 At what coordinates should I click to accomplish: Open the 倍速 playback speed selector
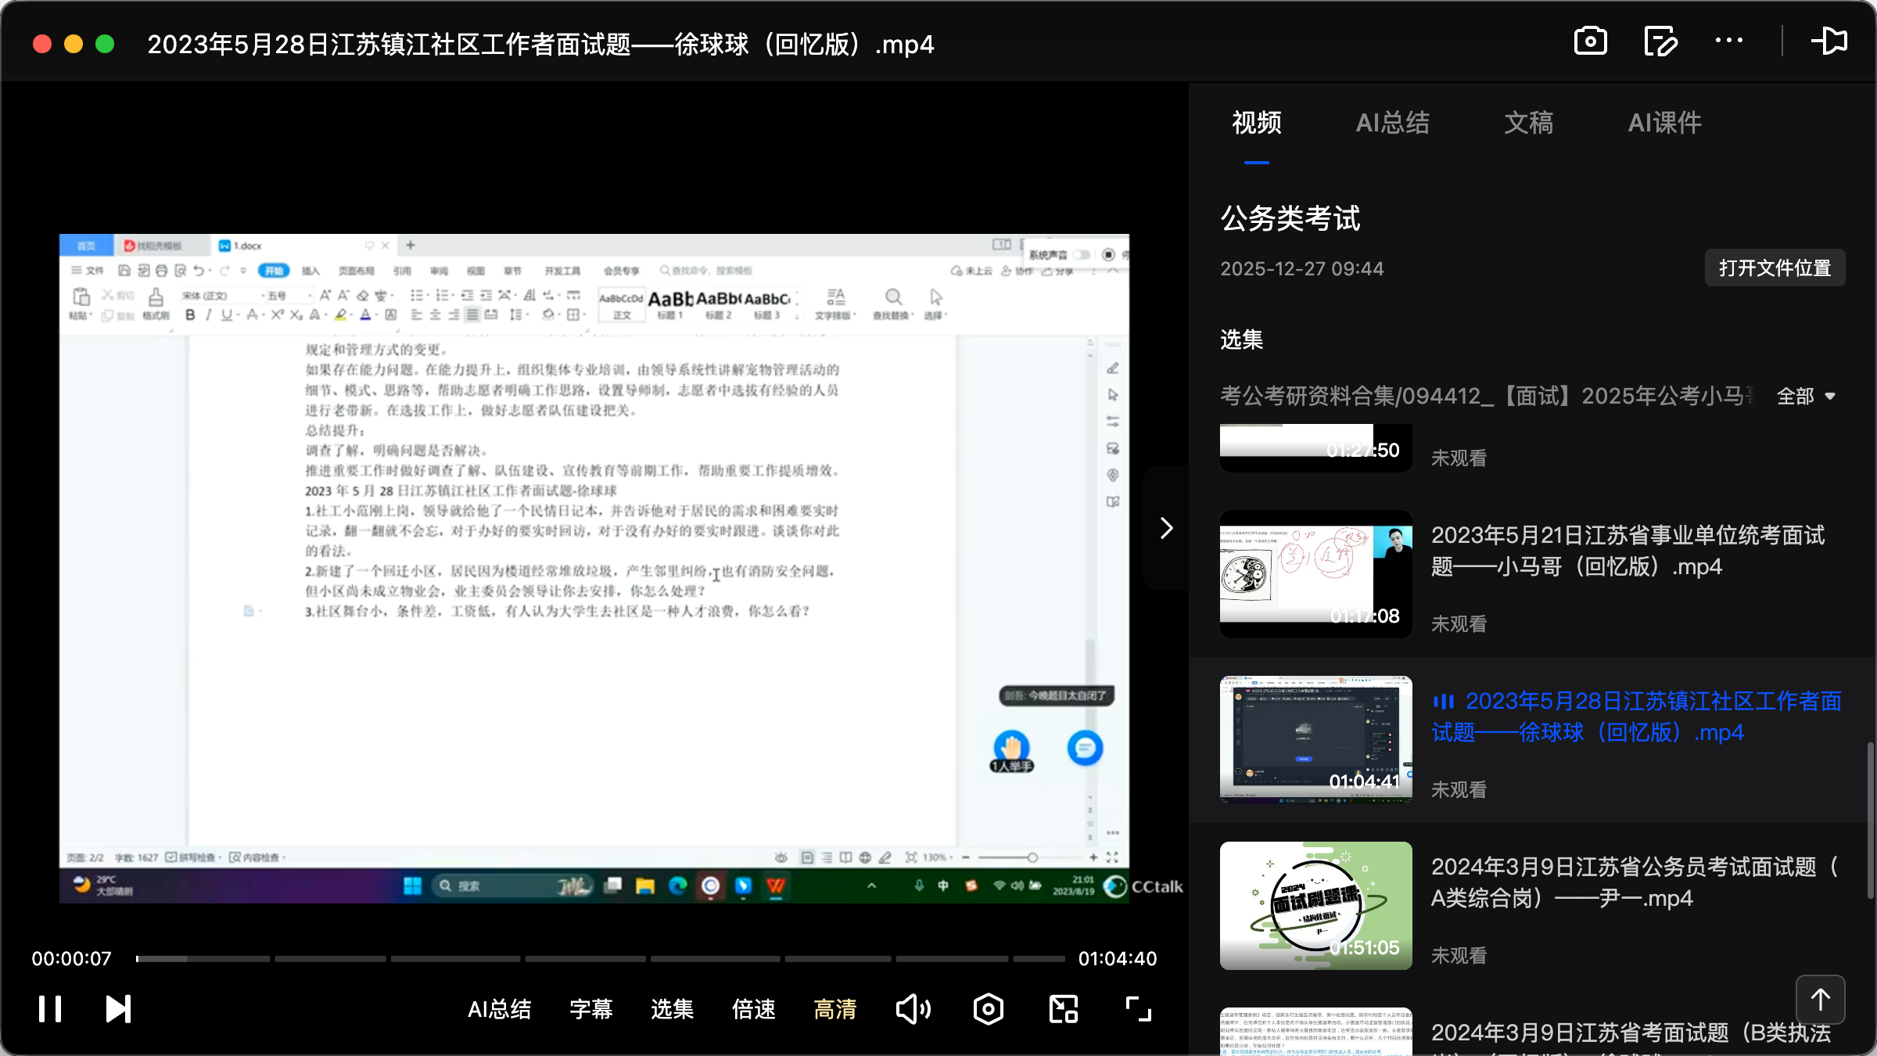753,1009
